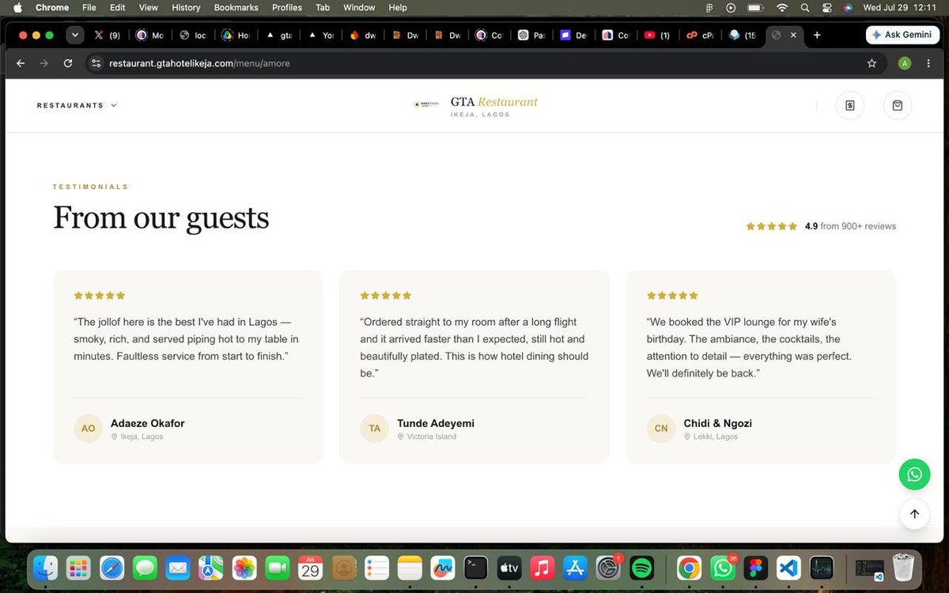The height and width of the screenshot is (593, 949).
Task: Open Spotlight search in the menu bar
Action: coord(805,7)
